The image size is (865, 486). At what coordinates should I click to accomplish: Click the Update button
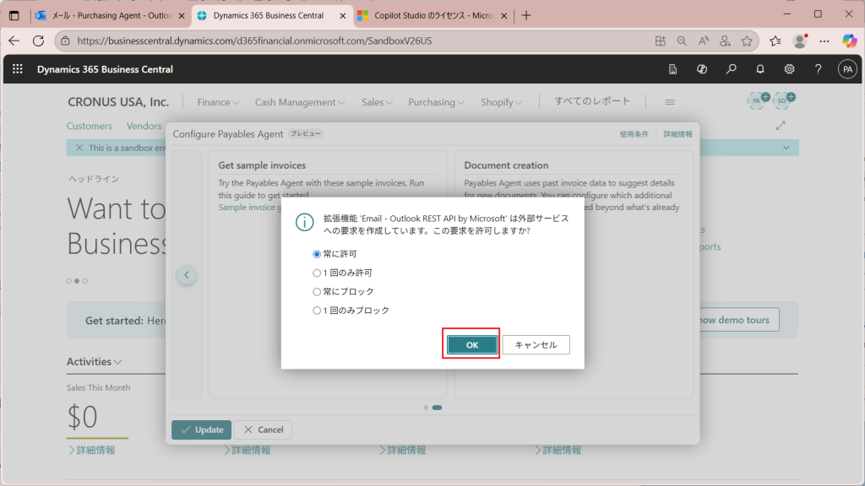coord(201,429)
